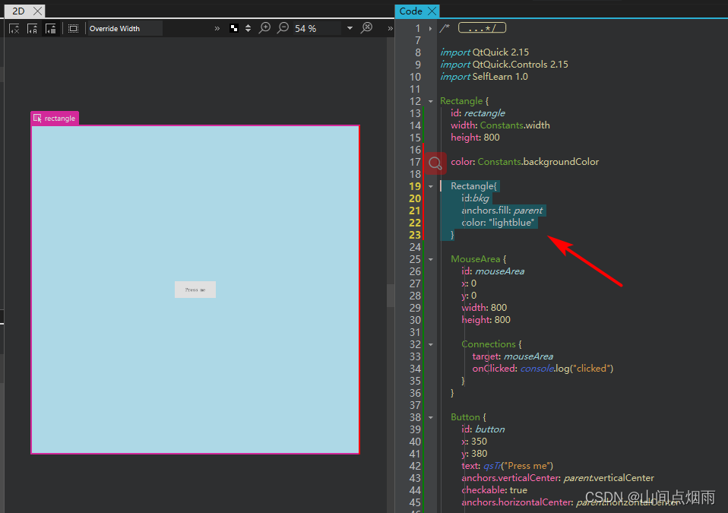Click the dotted bounding-rectangle toolbar icon

click(73, 28)
